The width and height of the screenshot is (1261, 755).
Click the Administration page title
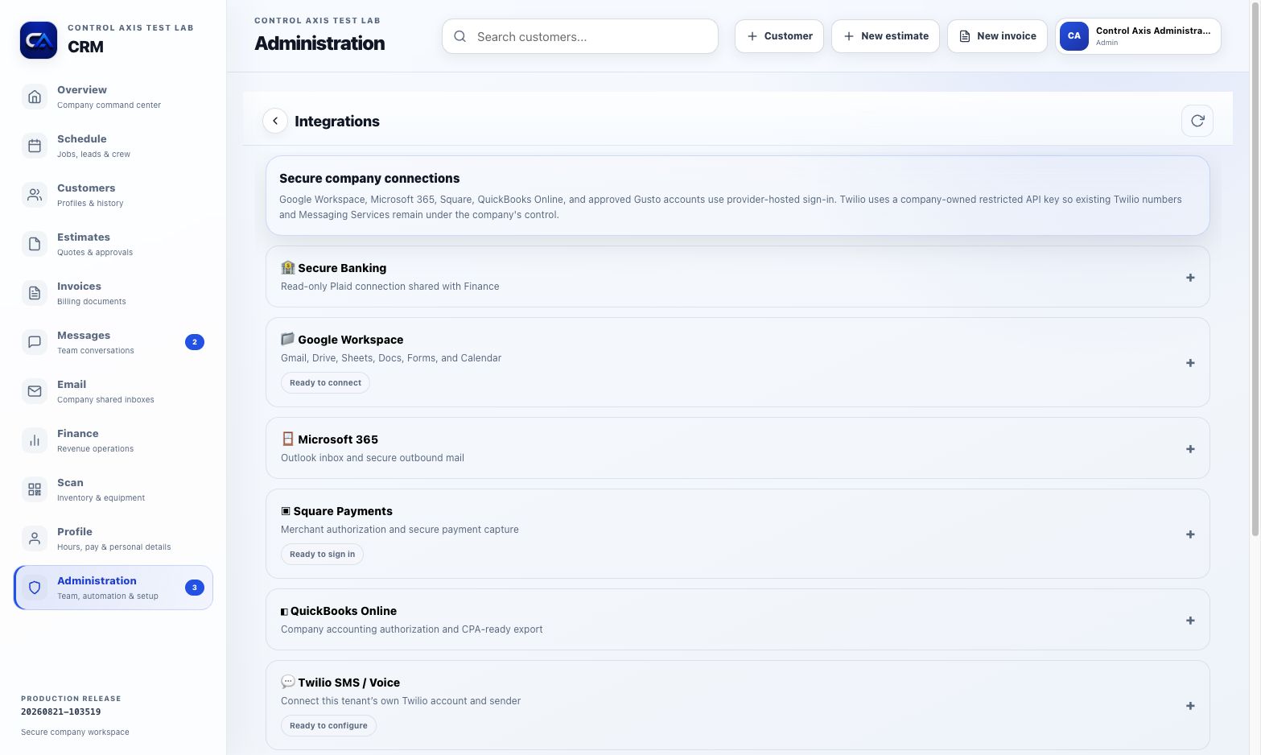coord(319,43)
